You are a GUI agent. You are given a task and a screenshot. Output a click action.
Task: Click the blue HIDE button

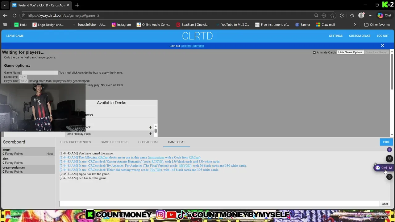pyautogui.click(x=386, y=142)
